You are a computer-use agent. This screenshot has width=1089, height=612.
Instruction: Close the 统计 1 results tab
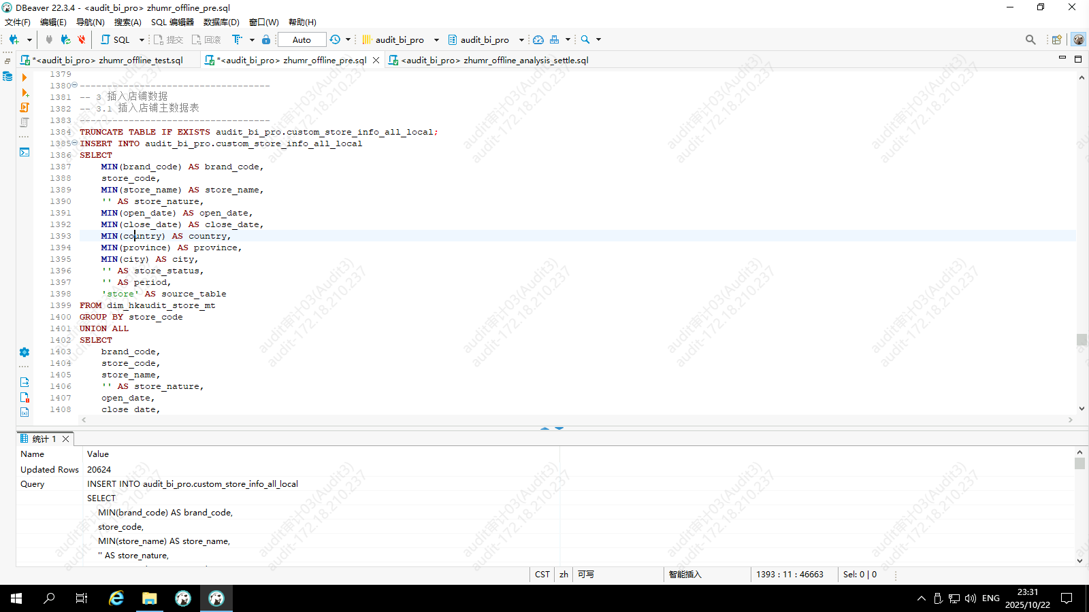click(x=66, y=439)
